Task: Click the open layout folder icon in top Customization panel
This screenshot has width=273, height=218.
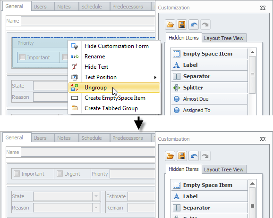Action: [170, 24]
